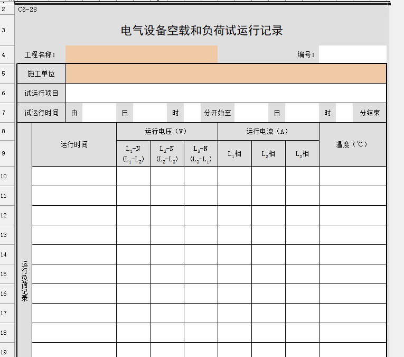Image resolution: width=404 pixels, height=357 pixels.
Task: Click the blank 试运行项目 input cell
Action: pos(226,93)
